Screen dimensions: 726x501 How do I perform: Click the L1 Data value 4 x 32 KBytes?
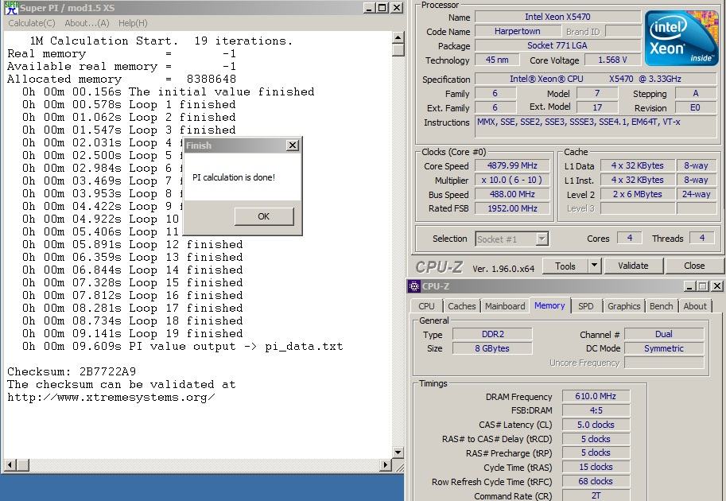[x=638, y=165]
